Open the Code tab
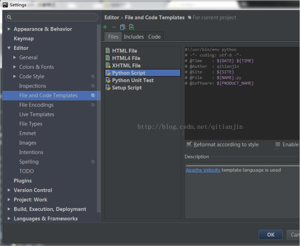The height and width of the screenshot is (246, 300). point(154,37)
